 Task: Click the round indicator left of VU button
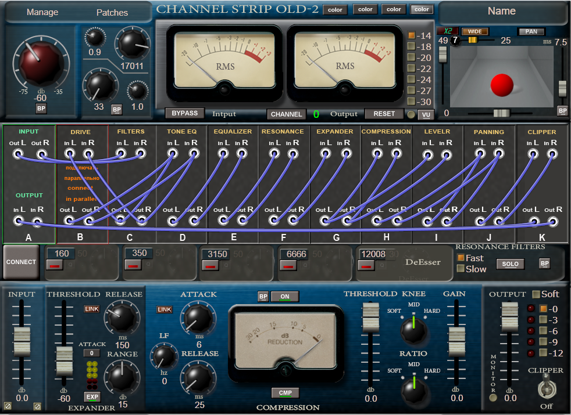click(x=411, y=114)
